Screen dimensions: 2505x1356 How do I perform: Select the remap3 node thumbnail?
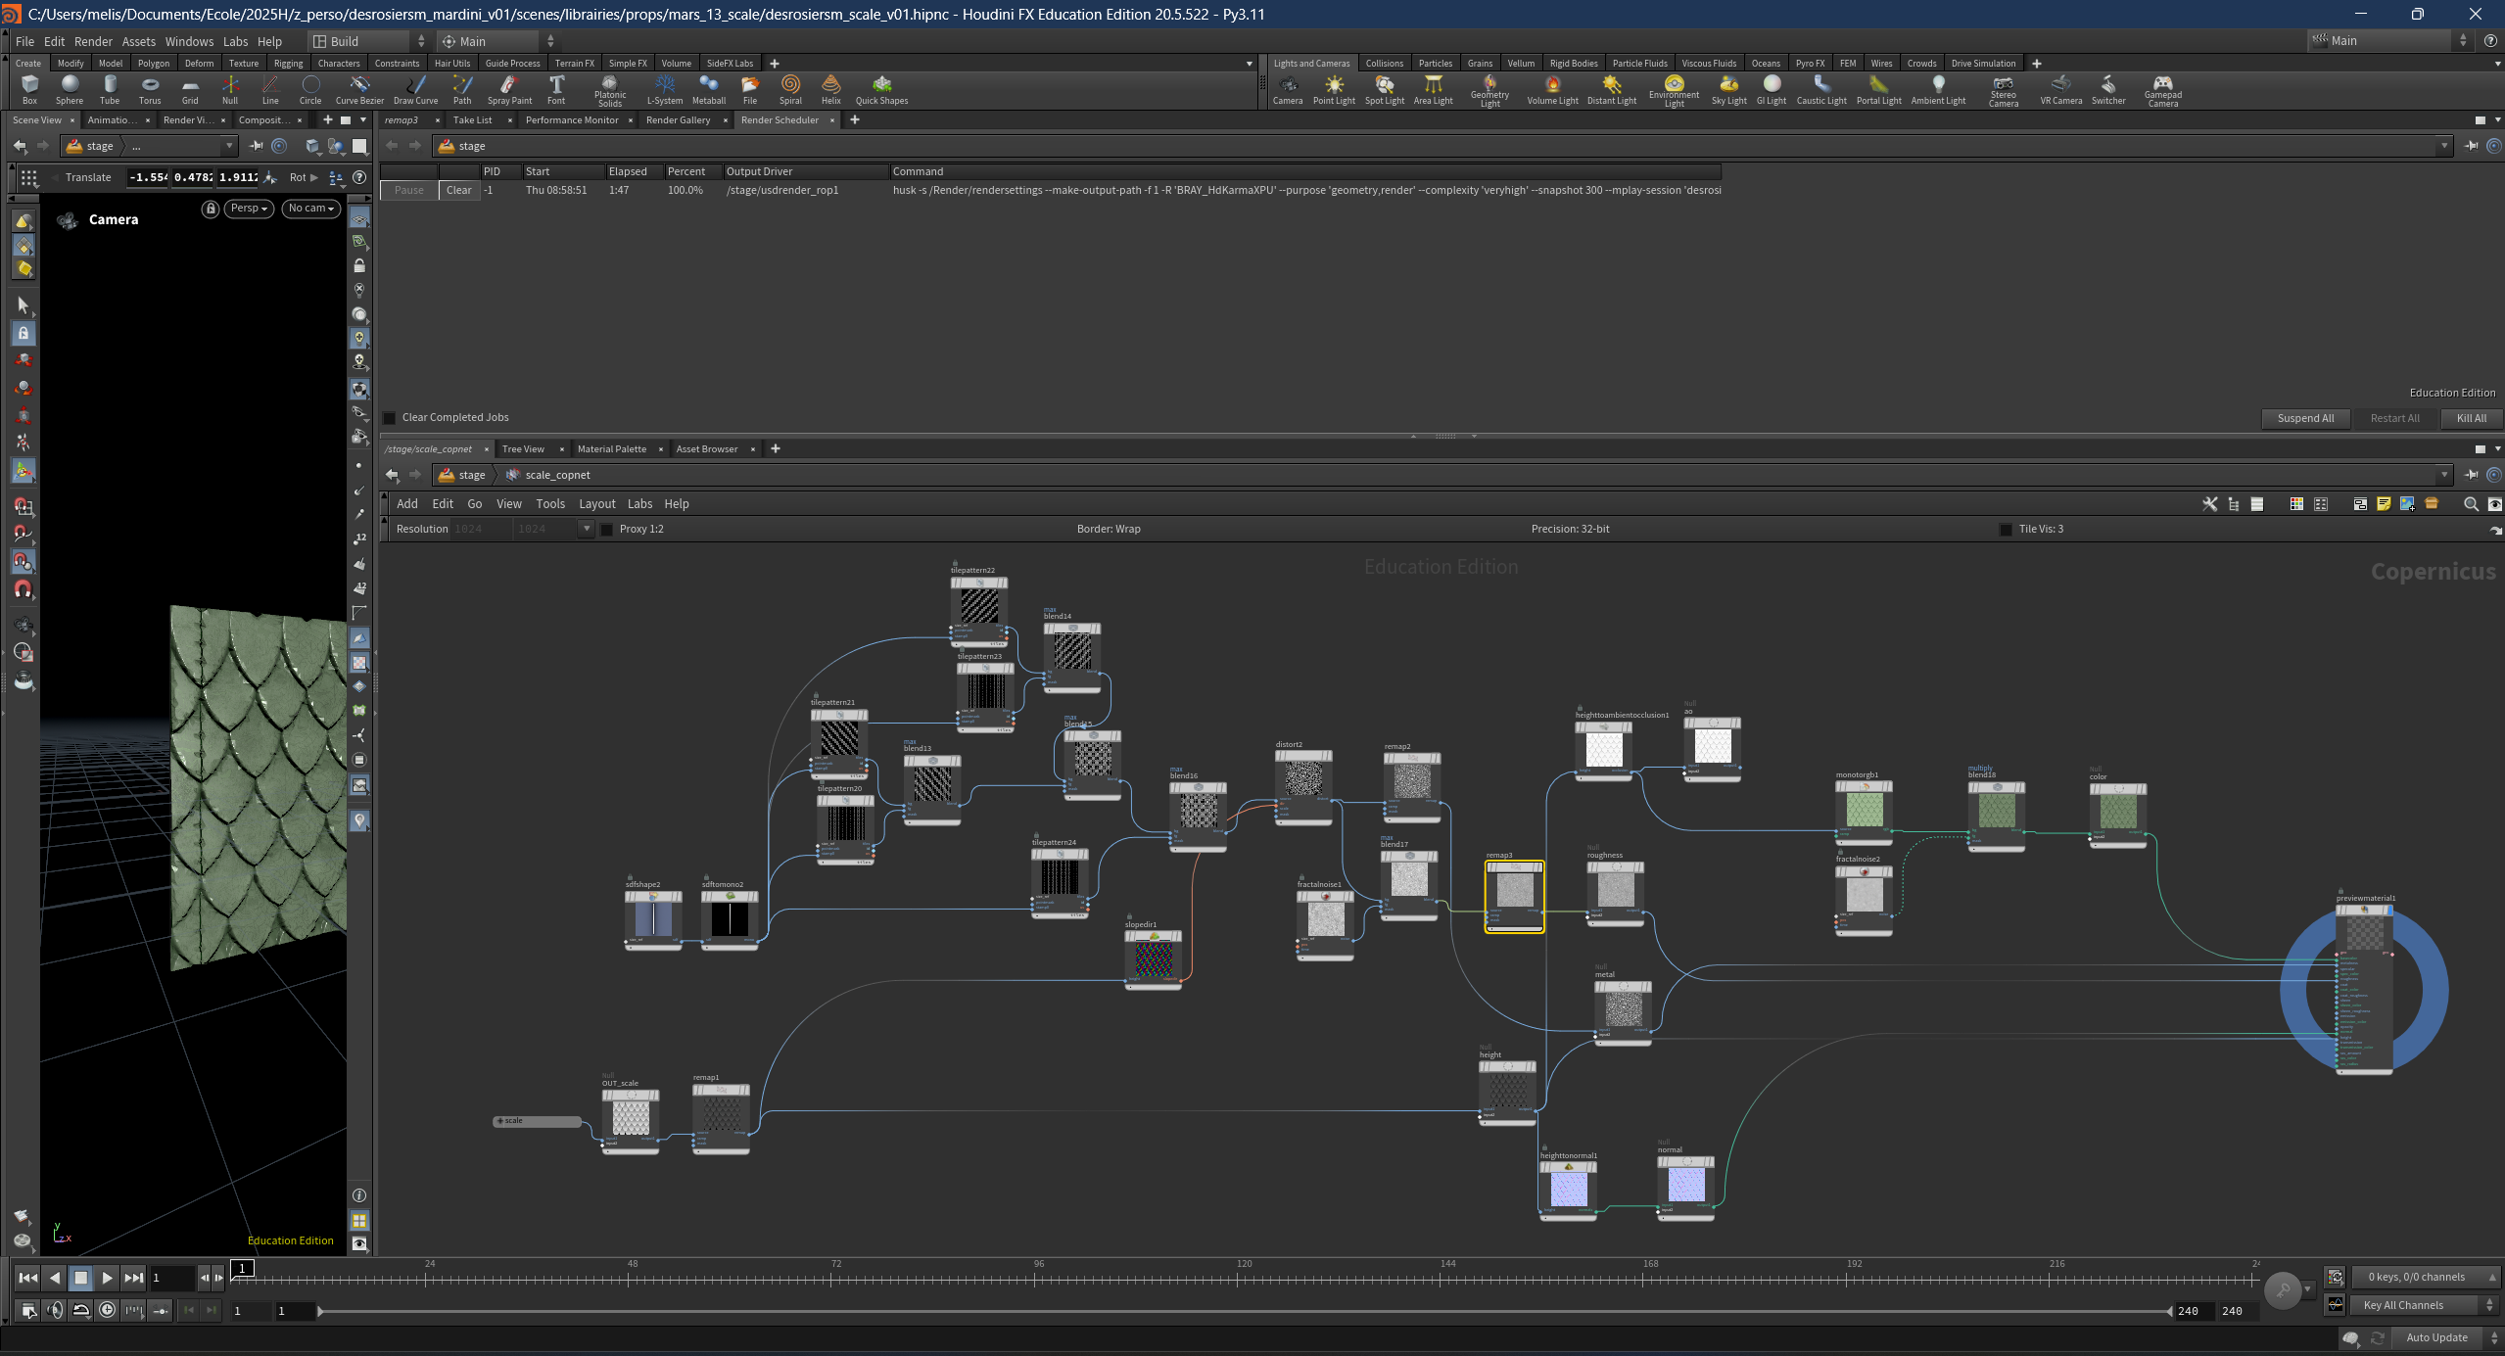1515,890
